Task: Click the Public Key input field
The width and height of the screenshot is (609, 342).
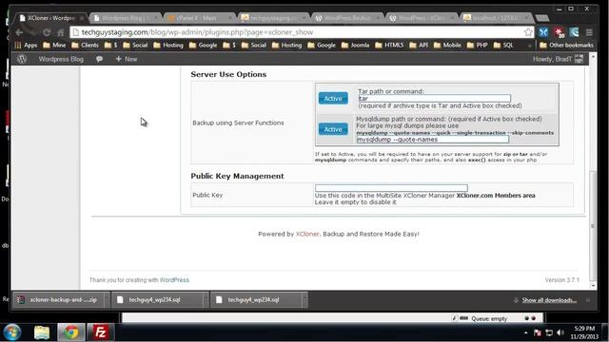Action: point(391,188)
